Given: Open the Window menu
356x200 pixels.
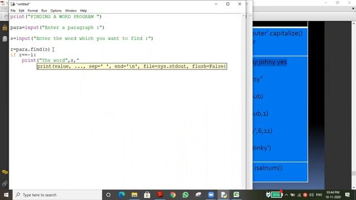Looking at the screenshot, I should [x=71, y=11].
